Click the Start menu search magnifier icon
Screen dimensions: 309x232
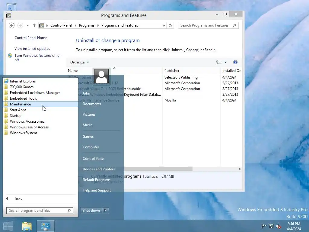(x=69, y=211)
